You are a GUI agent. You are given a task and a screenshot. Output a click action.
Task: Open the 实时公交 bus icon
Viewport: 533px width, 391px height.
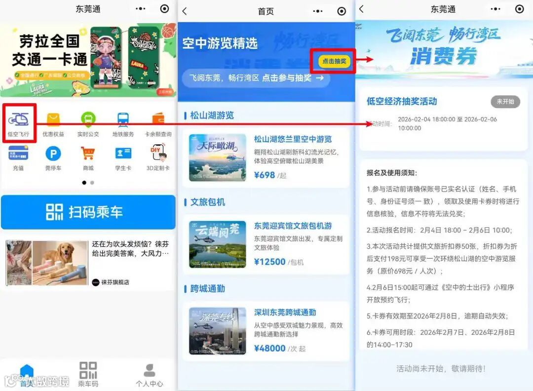pos(88,120)
